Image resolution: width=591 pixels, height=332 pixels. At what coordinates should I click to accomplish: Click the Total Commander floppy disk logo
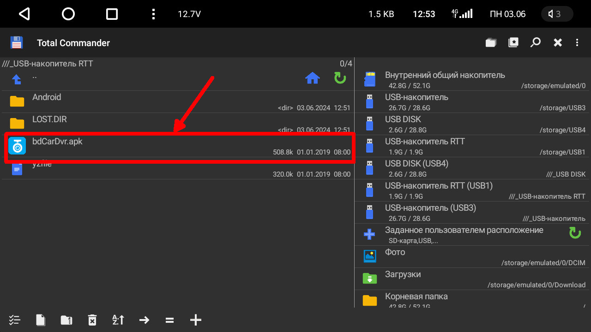tap(17, 42)
